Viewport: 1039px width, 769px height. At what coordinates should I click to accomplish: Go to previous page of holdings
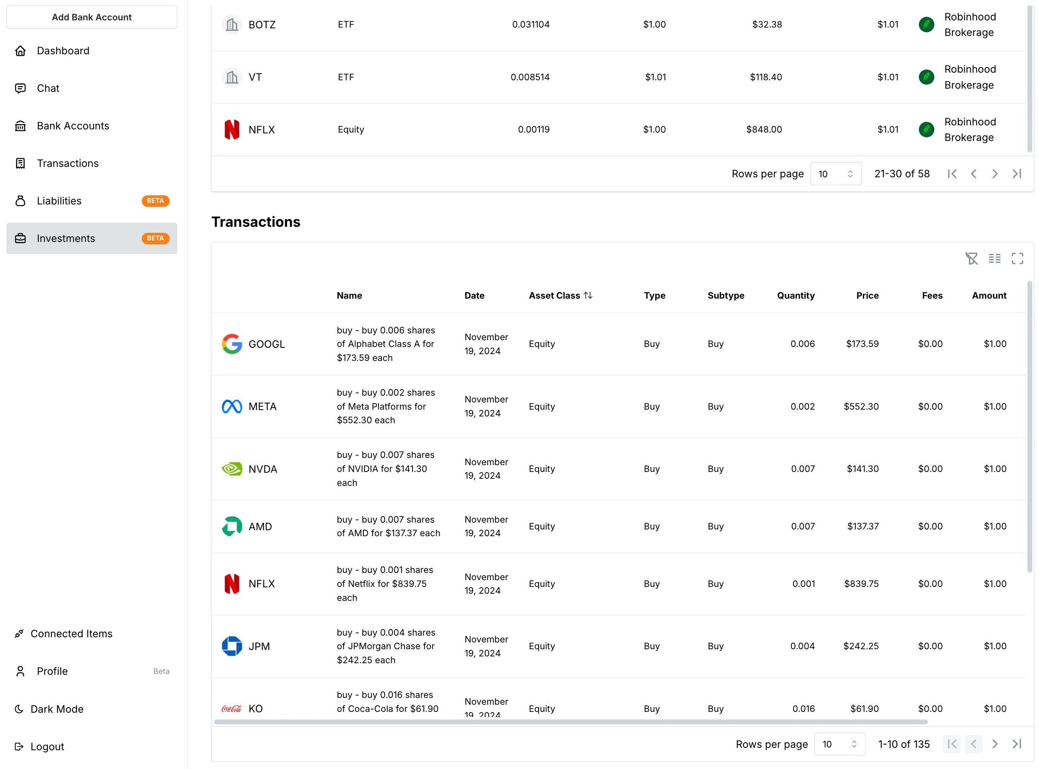[x=974, y=174]
